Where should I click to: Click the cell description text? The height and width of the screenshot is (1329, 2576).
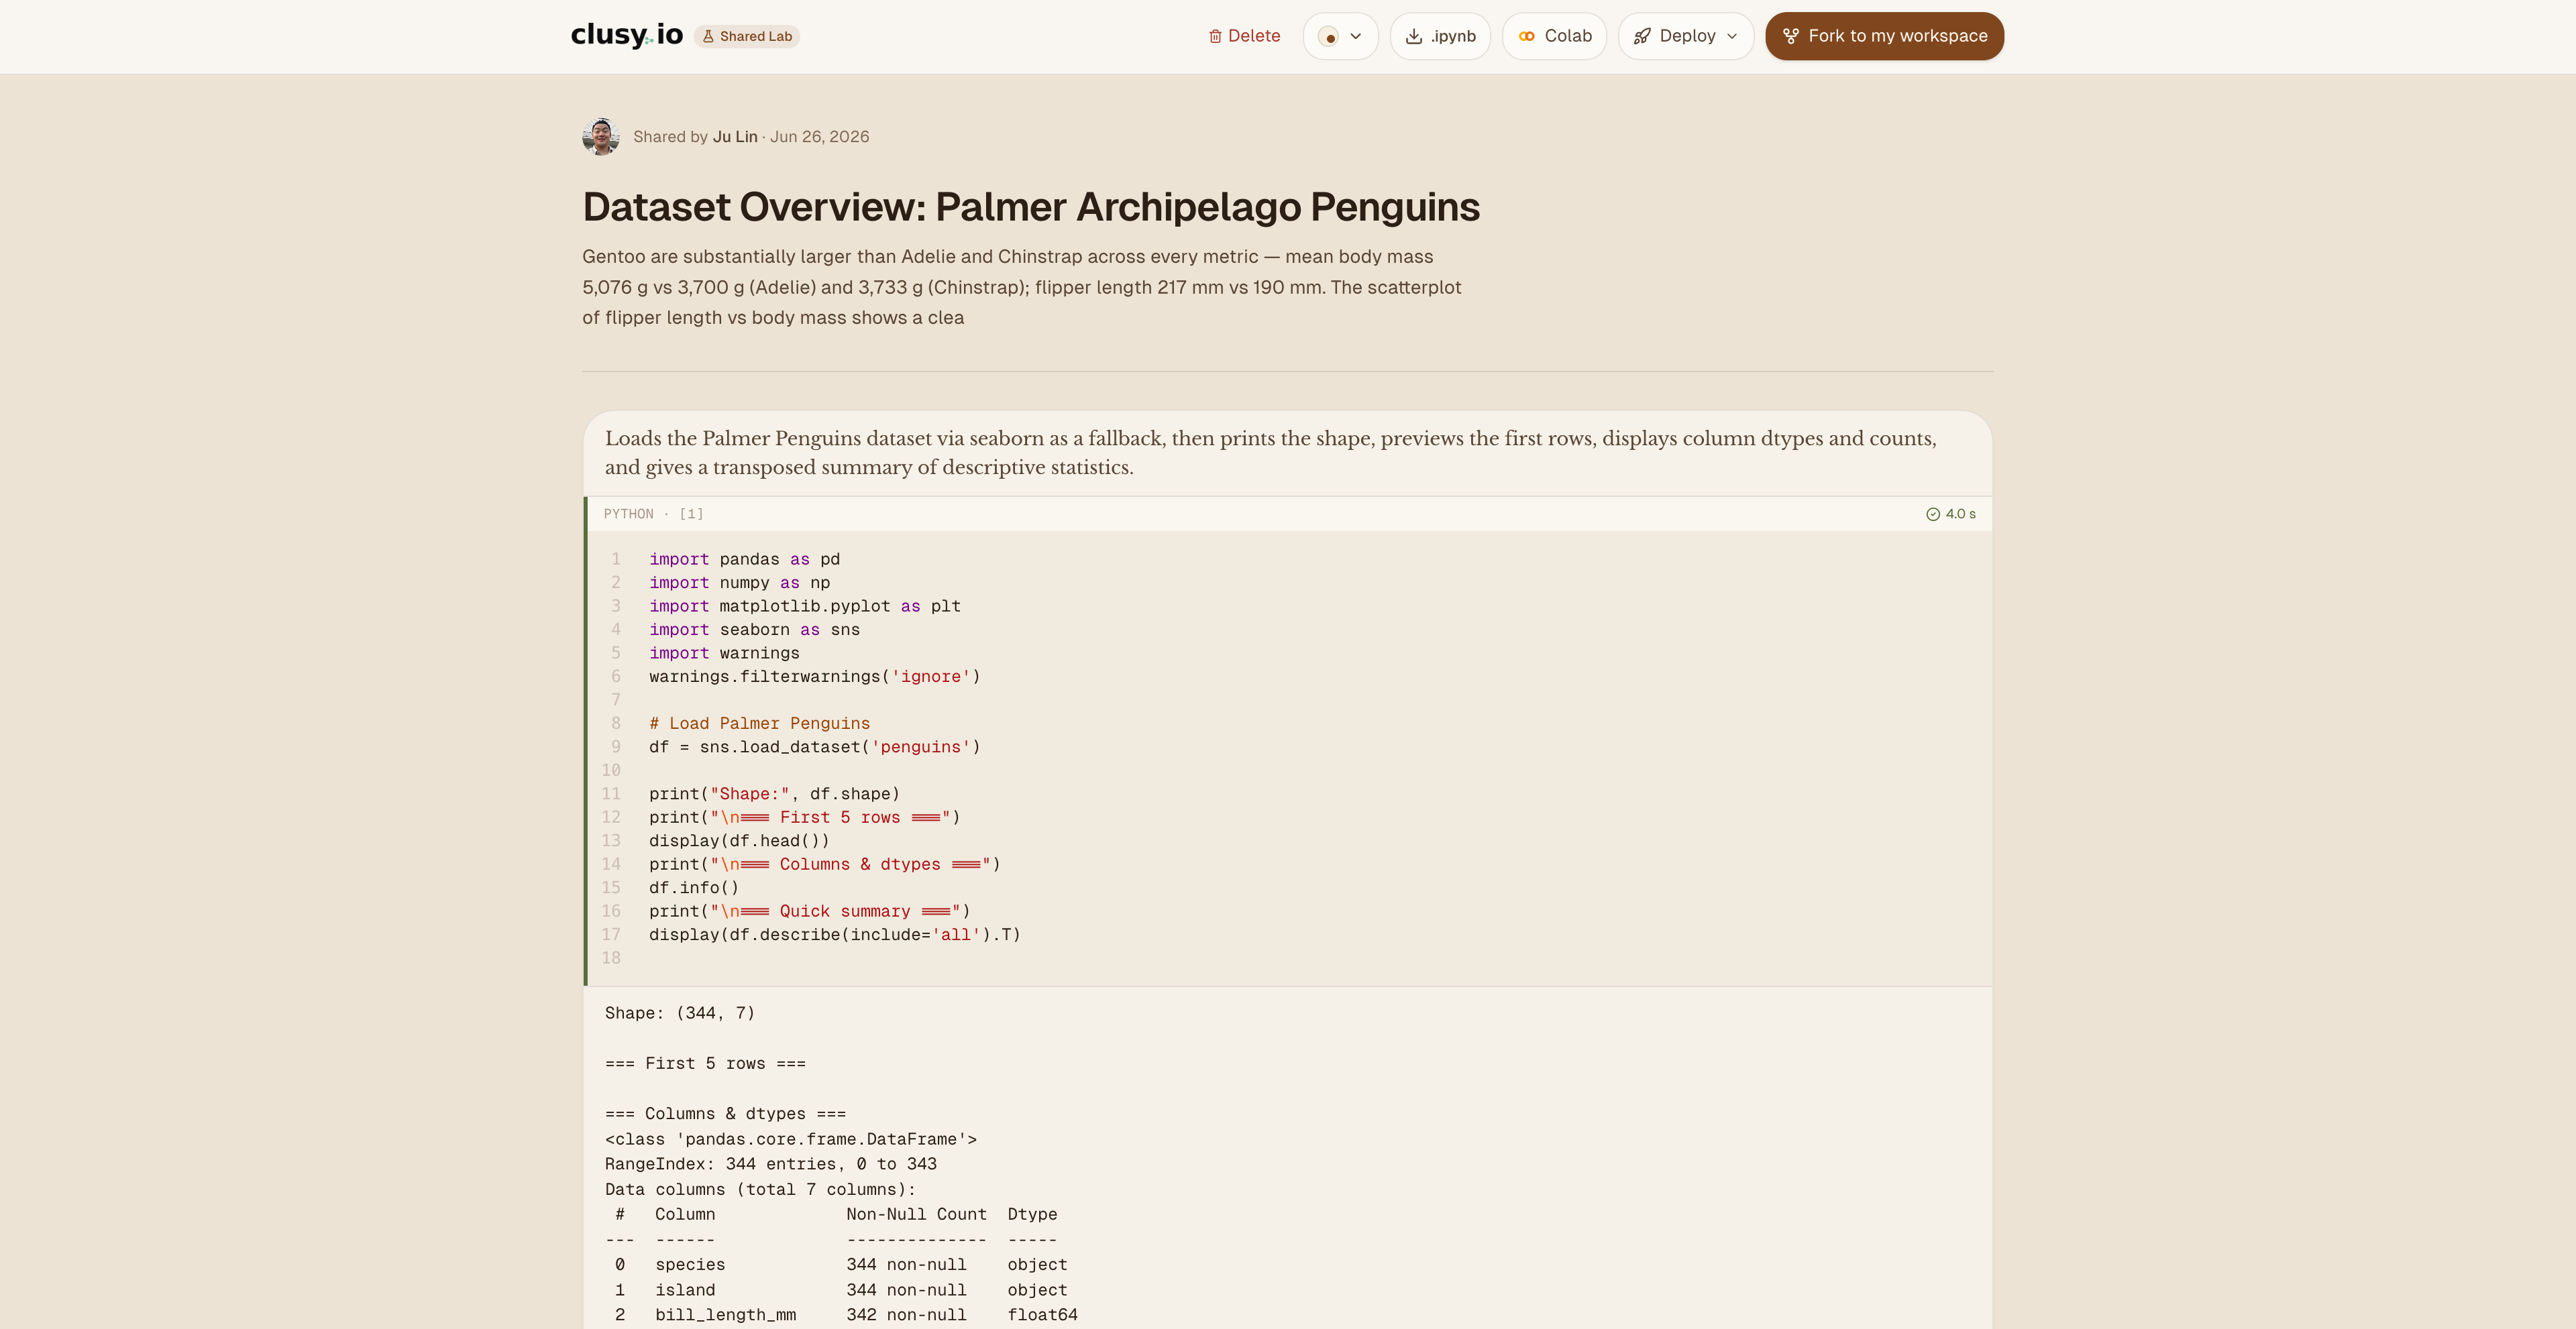pos(1271,453)
